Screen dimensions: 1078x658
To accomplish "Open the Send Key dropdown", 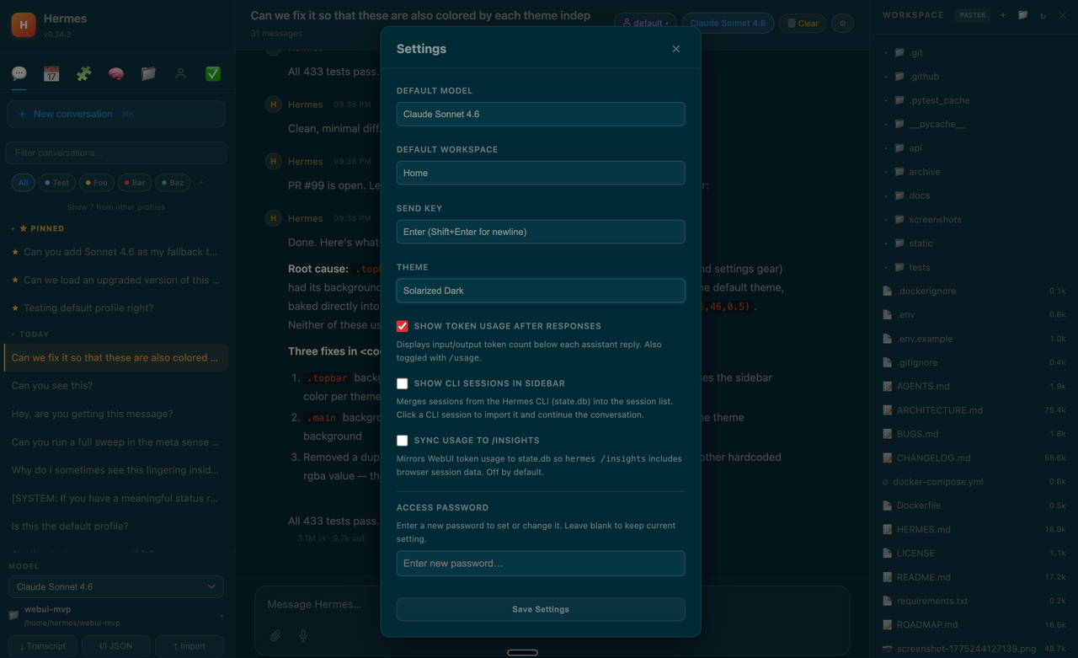I will [541, 232].
